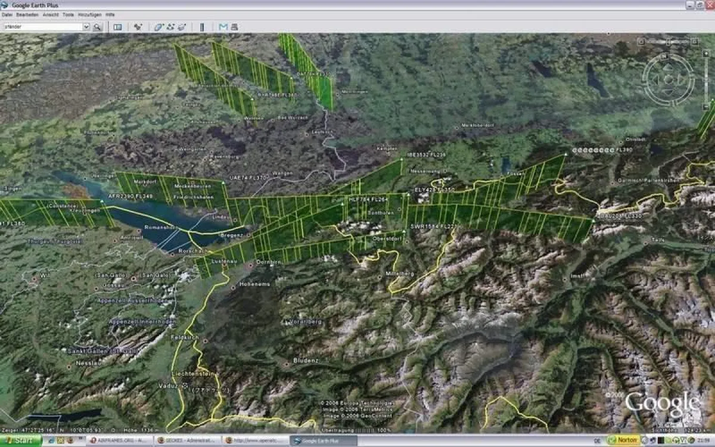Click the Google Earth title bar icon
The image size is (715, 447).
pos(5,5)
